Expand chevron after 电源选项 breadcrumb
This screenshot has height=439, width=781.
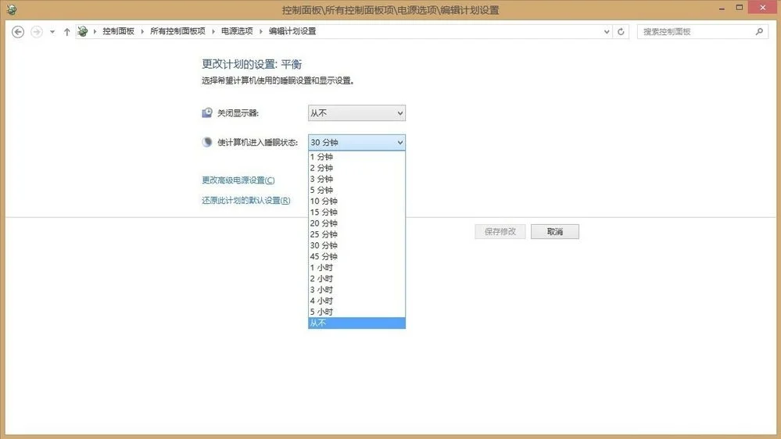261,31
